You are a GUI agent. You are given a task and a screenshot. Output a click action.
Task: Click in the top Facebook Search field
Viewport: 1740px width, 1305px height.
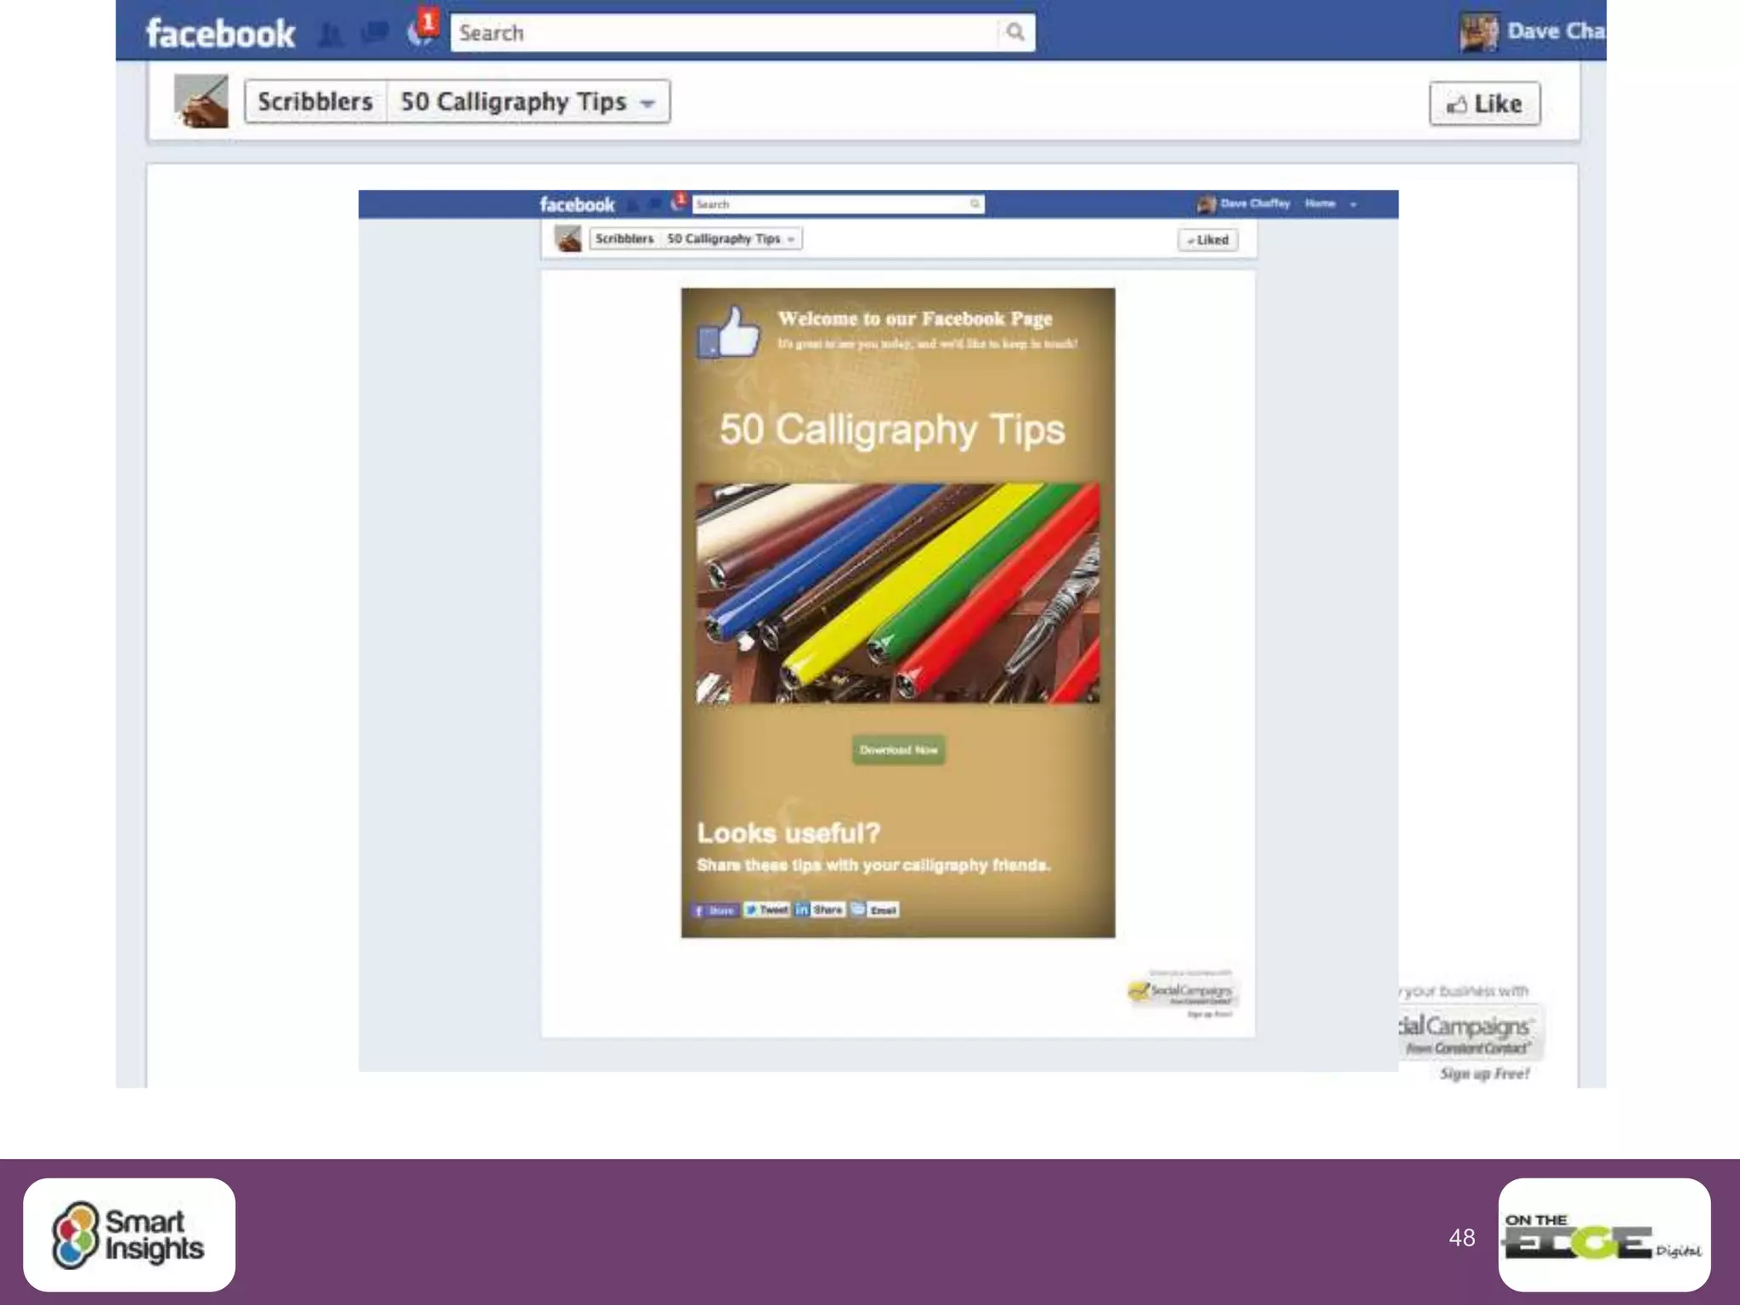pyautogui.click(x=722, y=33)
